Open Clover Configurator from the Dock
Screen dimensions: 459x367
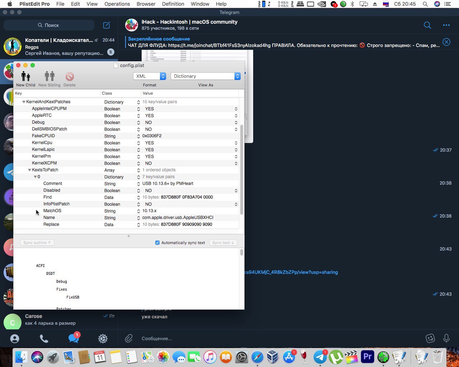[x=383, y=357]
